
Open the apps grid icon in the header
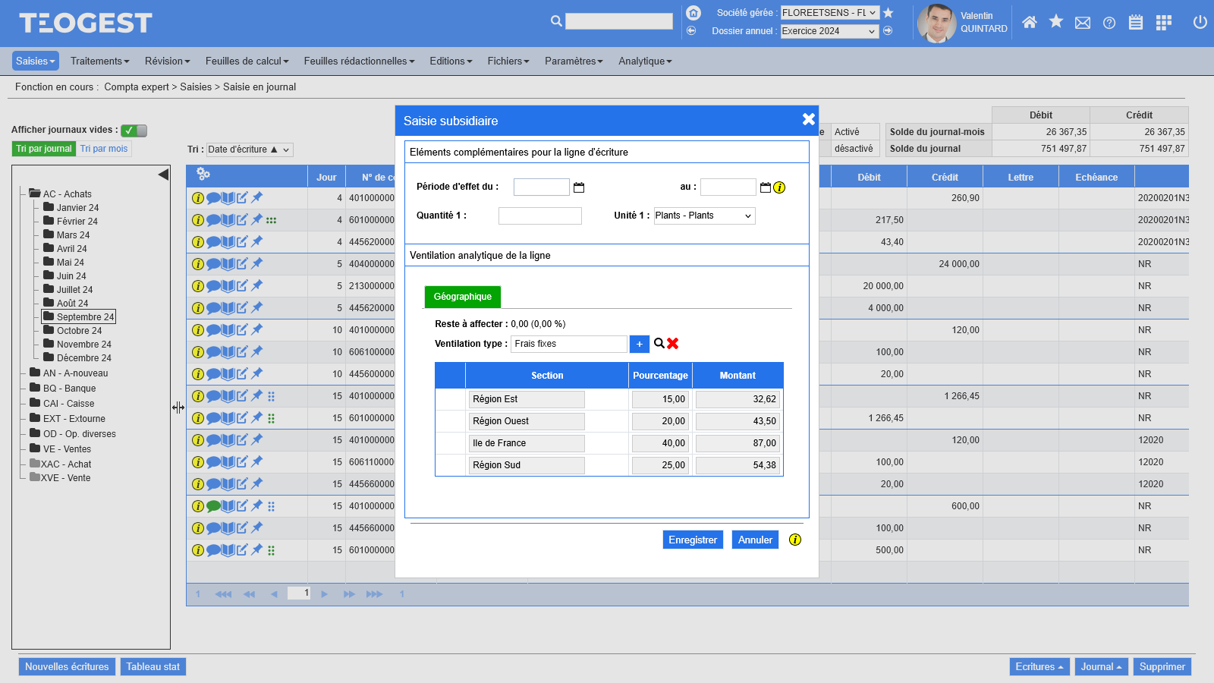(1163, 23)
